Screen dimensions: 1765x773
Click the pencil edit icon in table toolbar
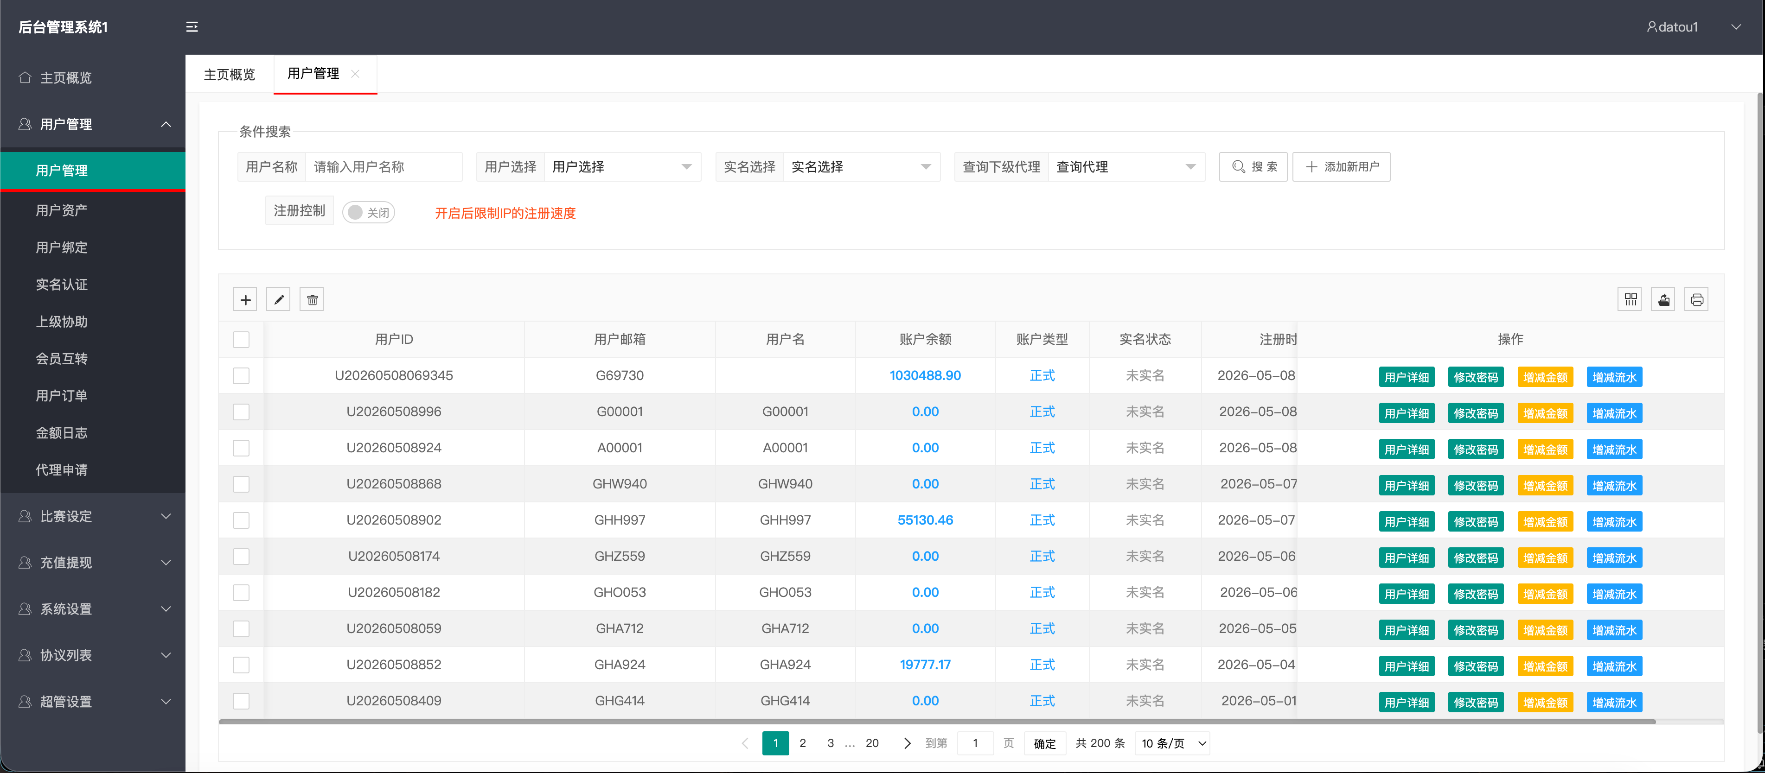pos(278,299)
